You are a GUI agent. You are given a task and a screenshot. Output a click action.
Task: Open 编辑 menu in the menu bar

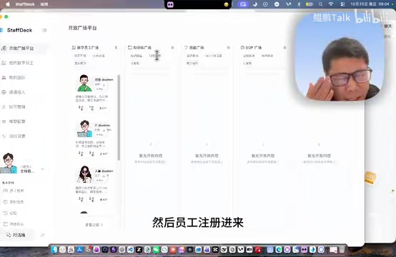[x=44, y=4]
